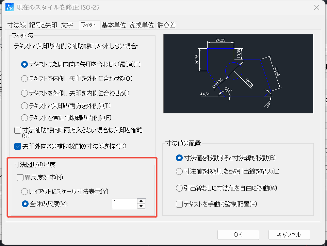Screen dimensions: 327x246
Task: Click the application icon in the title bar
Action: 9,7
